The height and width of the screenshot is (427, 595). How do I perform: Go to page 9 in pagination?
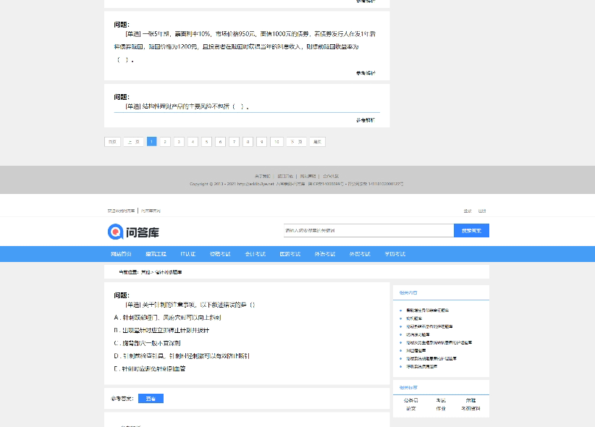(261, 142)
